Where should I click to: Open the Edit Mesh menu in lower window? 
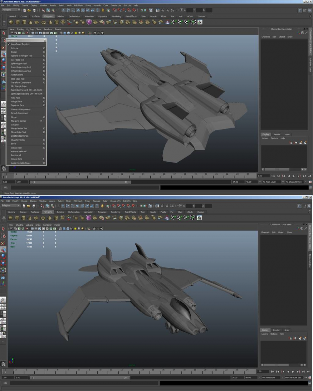[78, 201]
